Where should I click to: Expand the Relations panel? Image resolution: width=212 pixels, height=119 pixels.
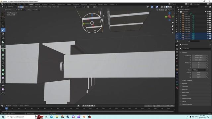coord(184,84)
